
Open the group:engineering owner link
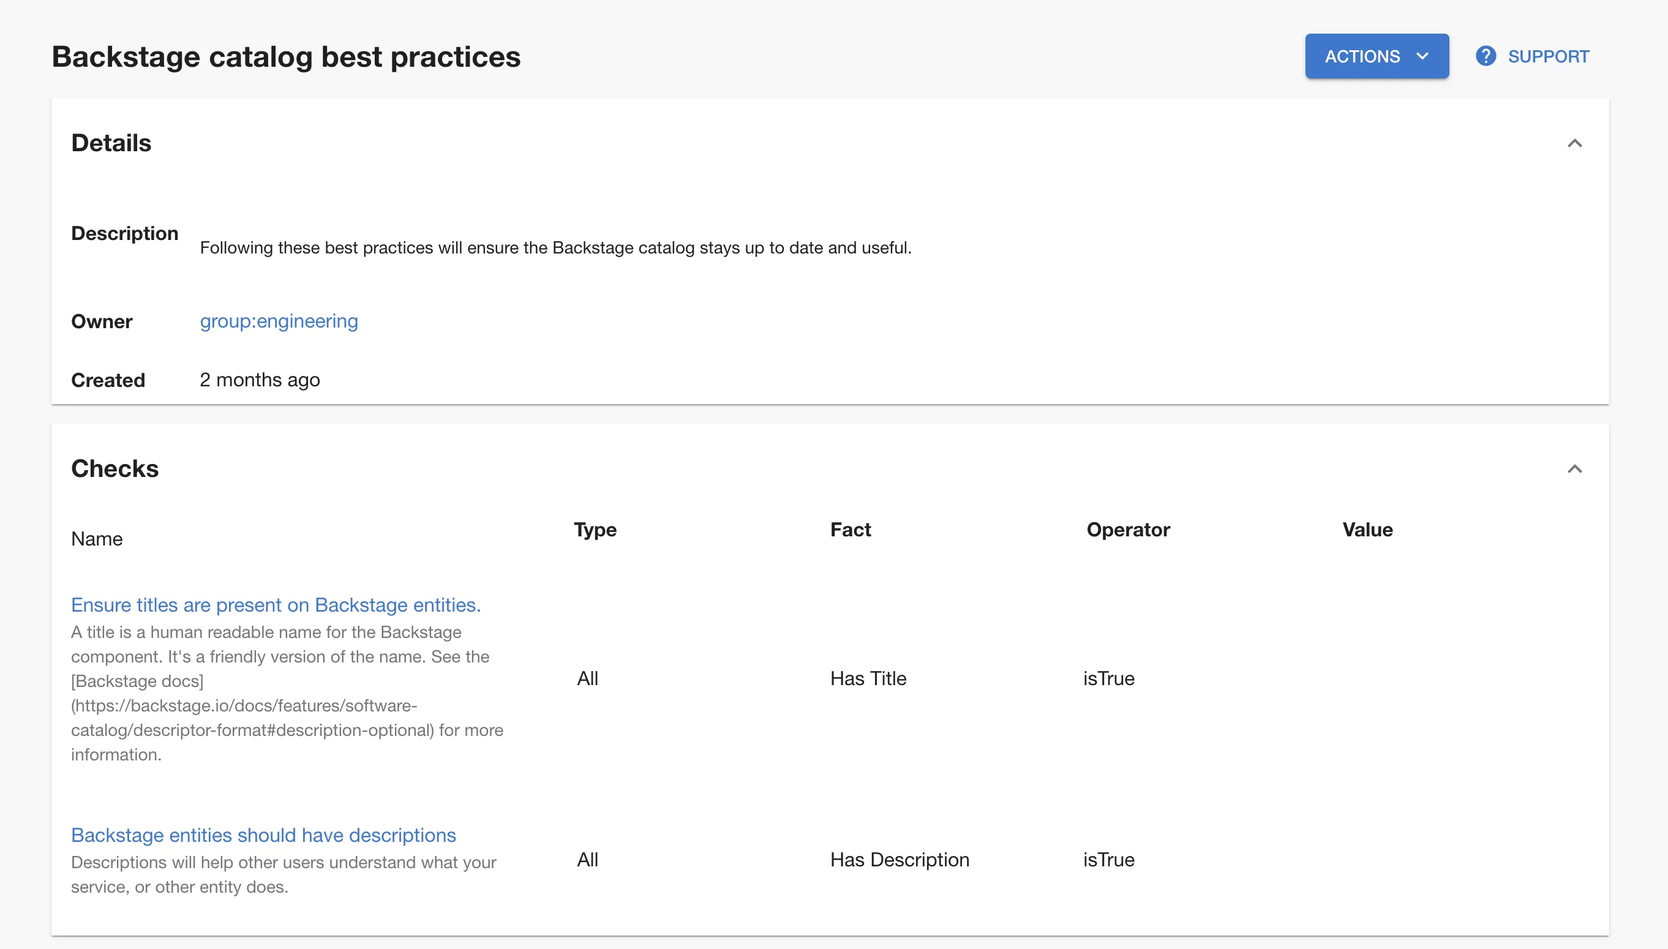coord(279,321)
